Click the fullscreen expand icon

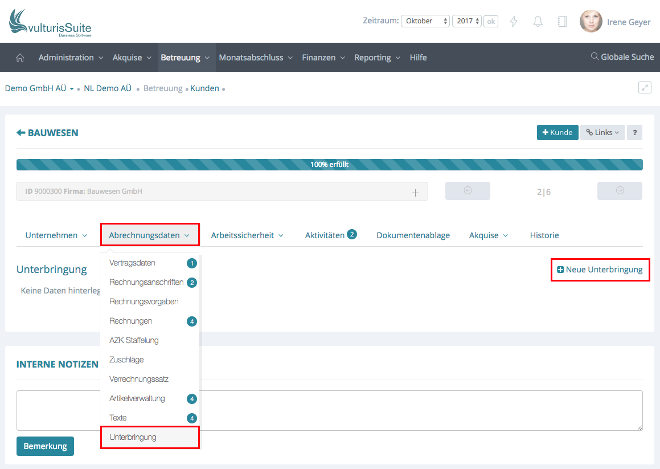click(x=645, y=88)
